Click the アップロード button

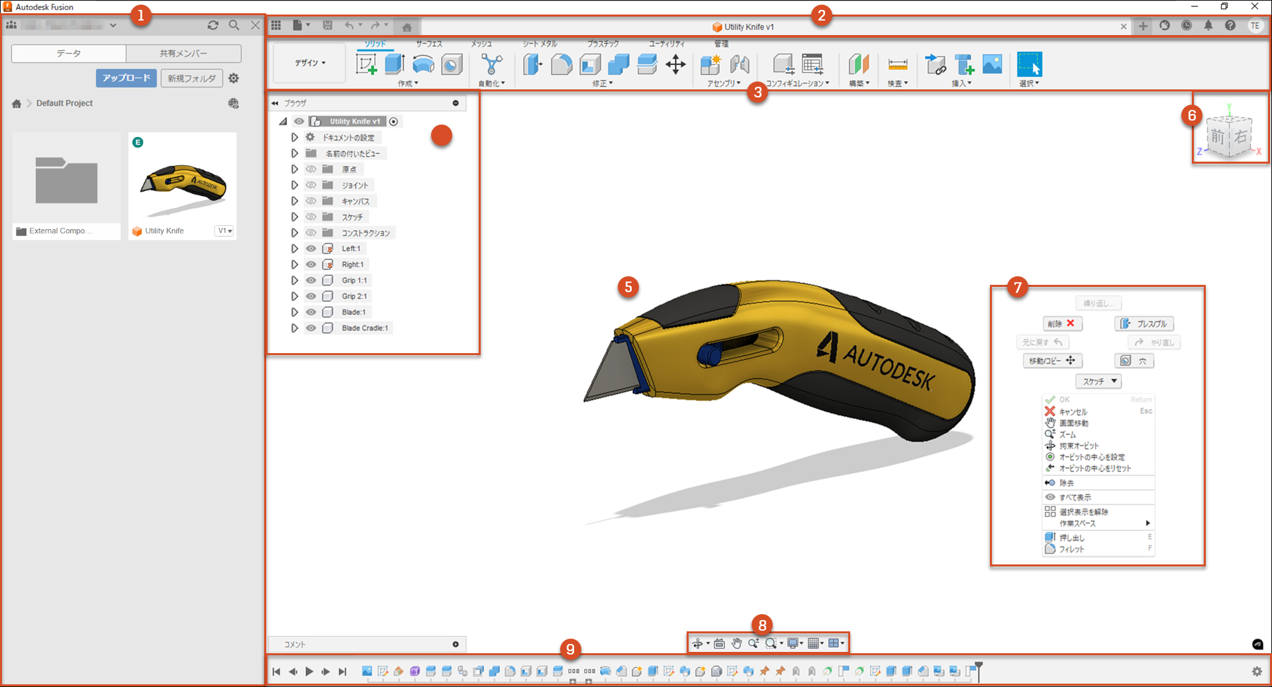tap(126, 78)
